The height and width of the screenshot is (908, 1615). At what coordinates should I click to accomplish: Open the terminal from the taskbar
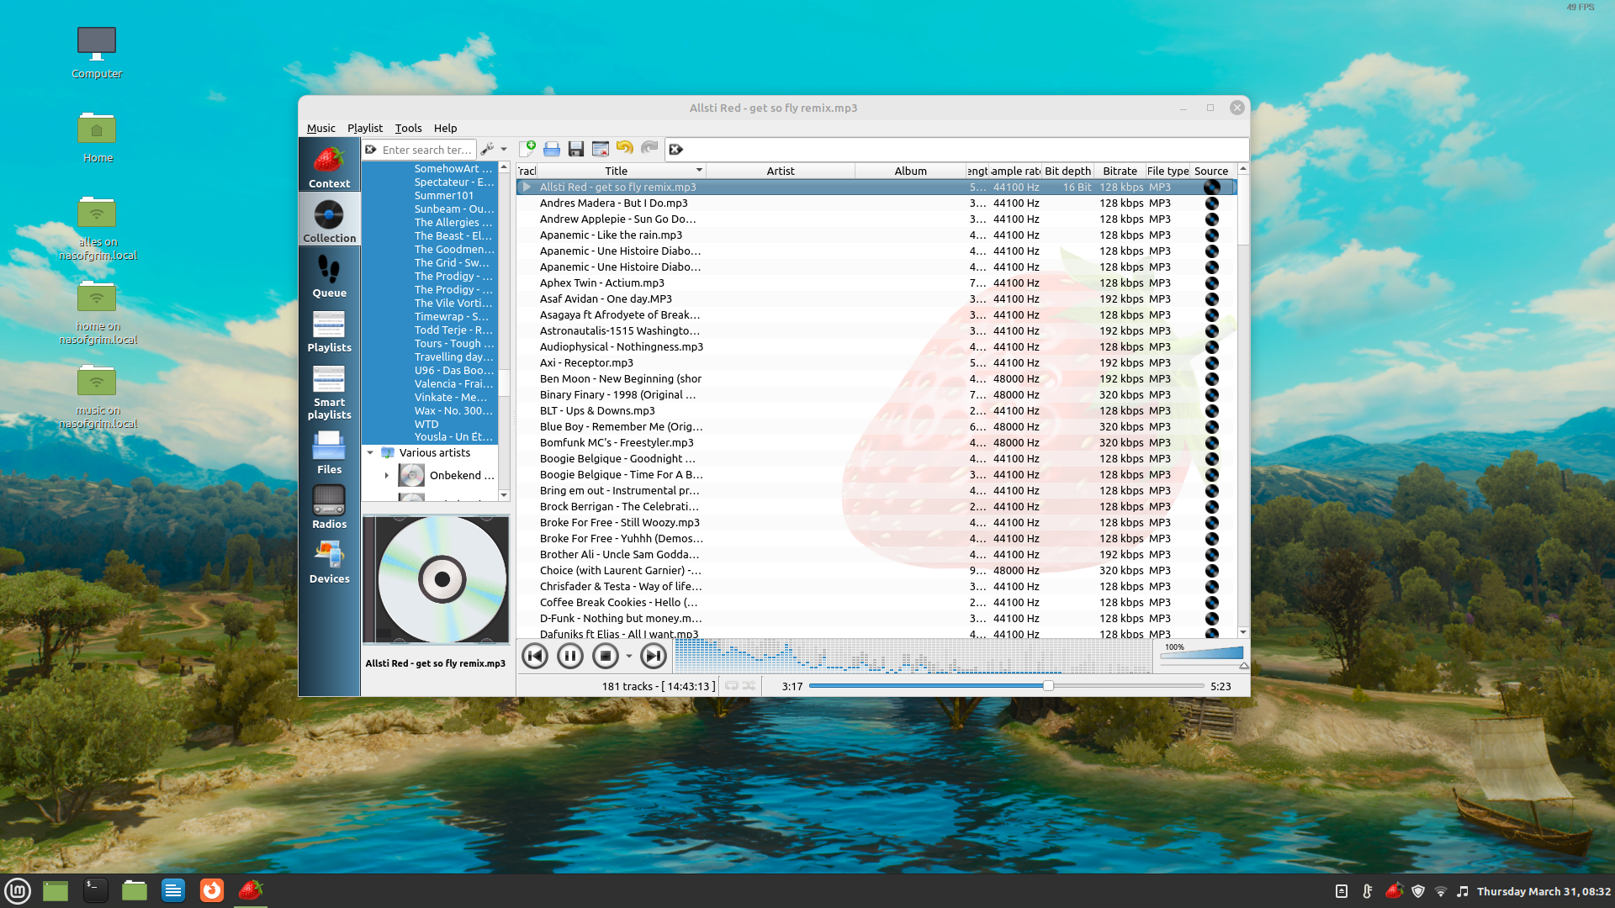pyautogui.click(x=95, y=890)
